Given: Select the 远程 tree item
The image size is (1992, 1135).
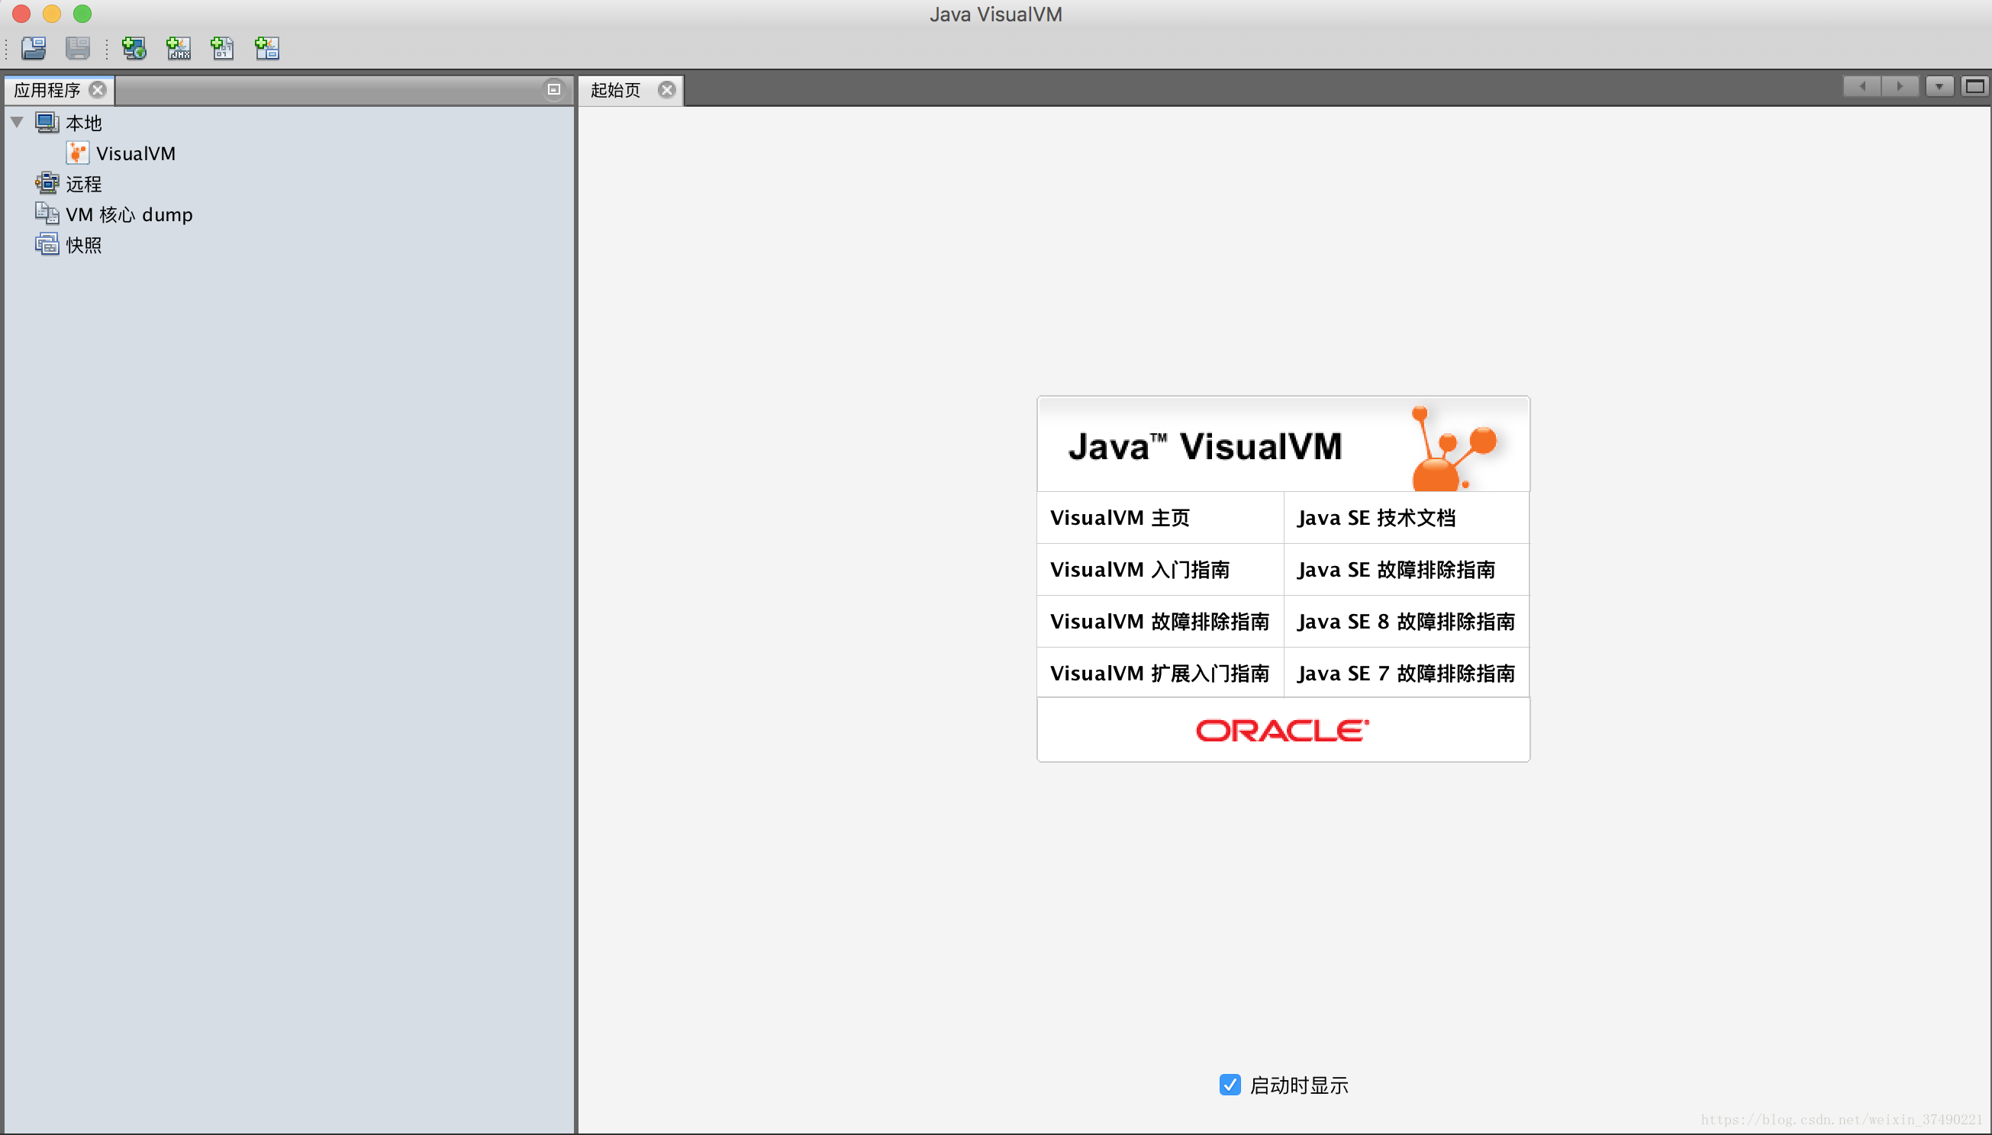Looking at the screenshot, I should (x=83, y=184).
